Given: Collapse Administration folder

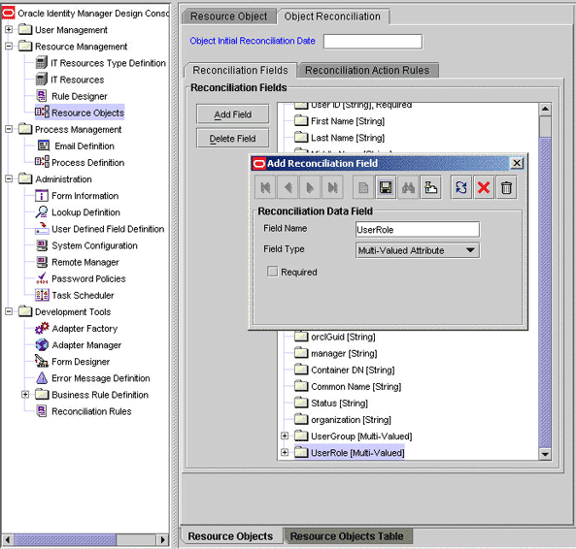Looking at the screenshot, I should point(9,179).
